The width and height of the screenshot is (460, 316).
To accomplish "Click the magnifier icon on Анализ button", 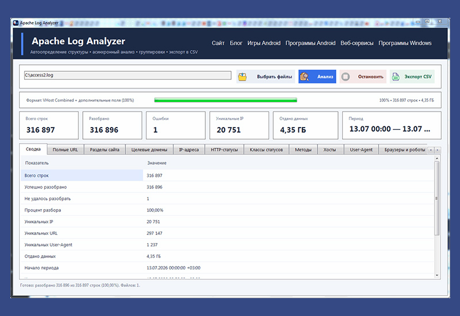I will click(305, 77).
